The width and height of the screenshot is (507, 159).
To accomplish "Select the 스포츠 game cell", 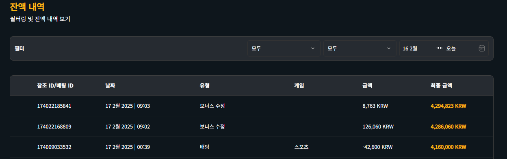I will point(301,147).
